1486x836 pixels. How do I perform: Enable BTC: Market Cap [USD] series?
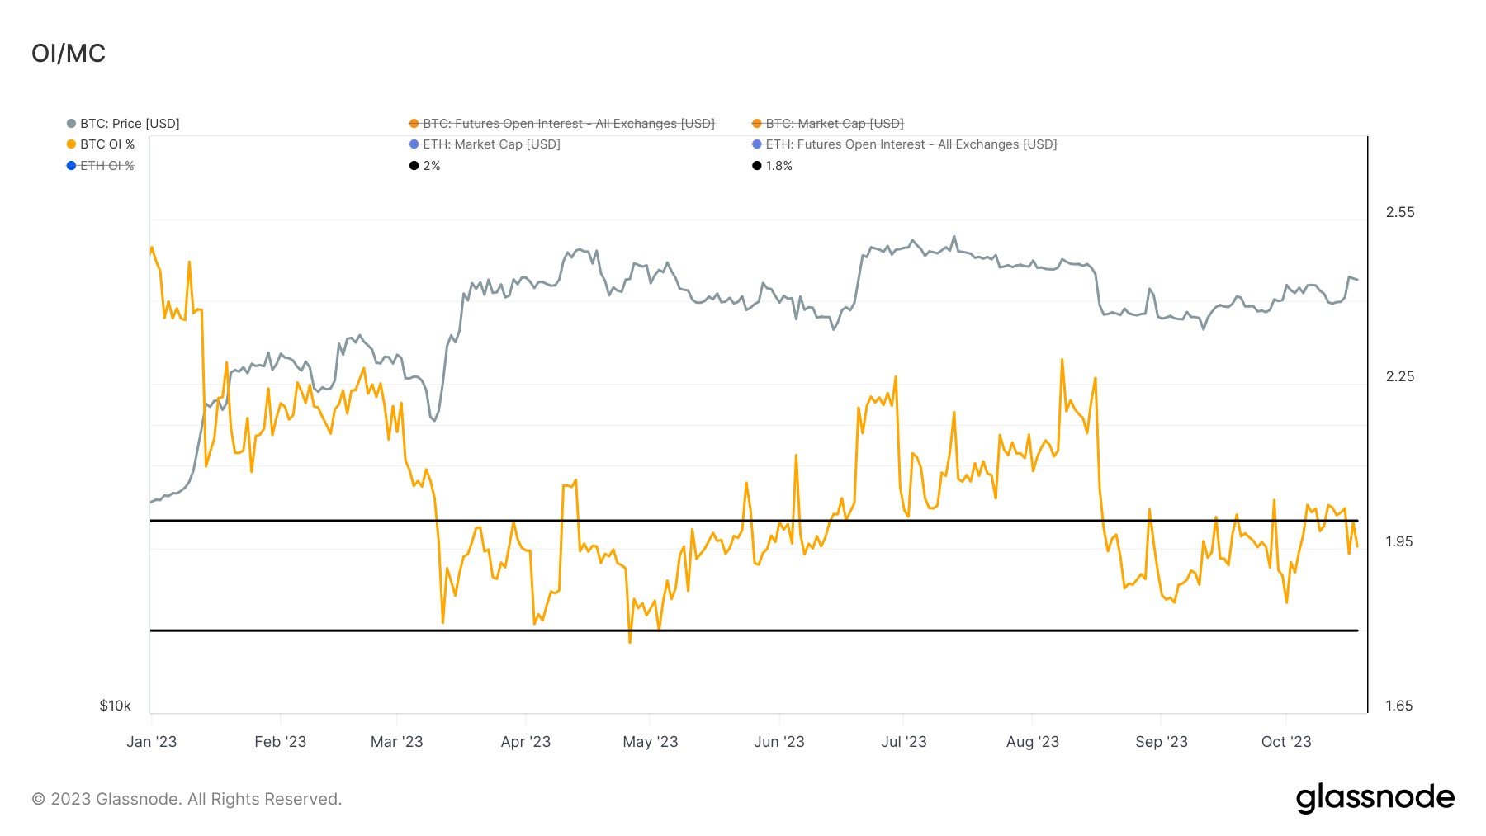pyautogui.click(x=828, y=124)
